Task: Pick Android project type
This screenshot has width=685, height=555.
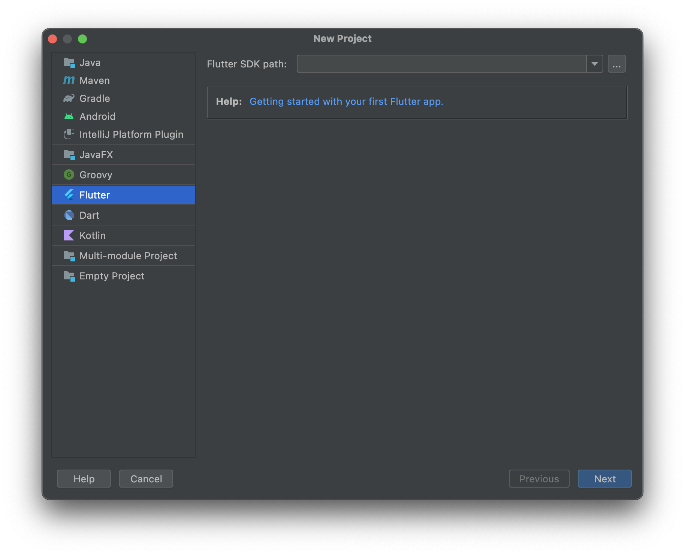Action: tap(123, 116)
